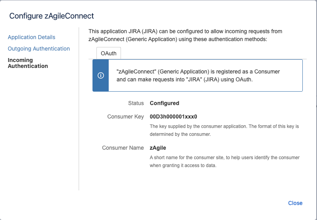Click the Consumer Name value zAgile
The image size is (317, 220).
click(x=158, y=148)
